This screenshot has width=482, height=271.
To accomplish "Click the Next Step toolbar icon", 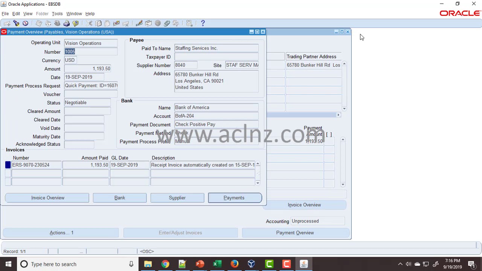I will 48,23.
